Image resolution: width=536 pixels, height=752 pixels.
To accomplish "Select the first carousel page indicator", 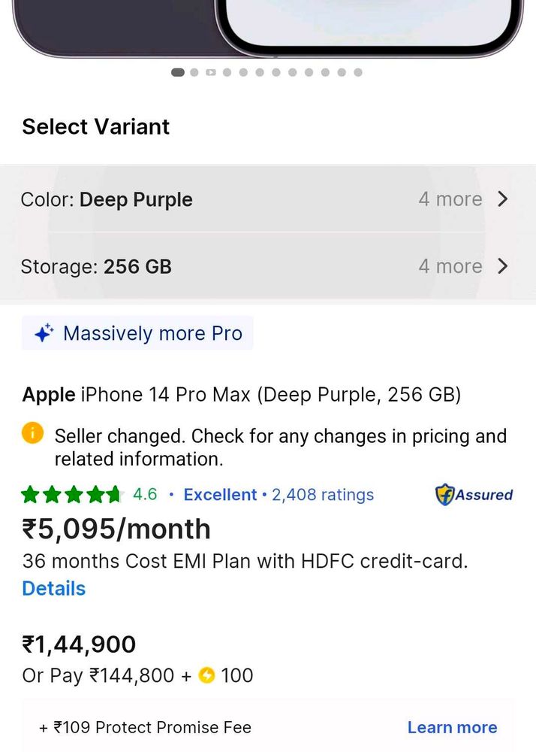I will click(x=178, y=72).
